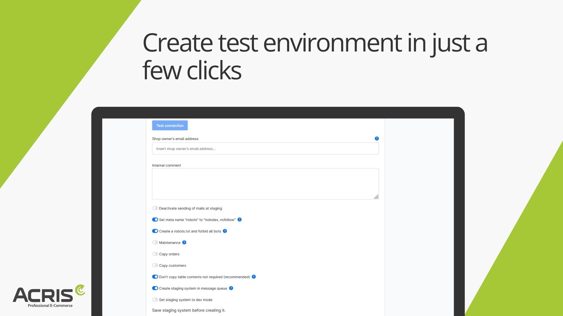Click the Test connection button

[170, 126]
